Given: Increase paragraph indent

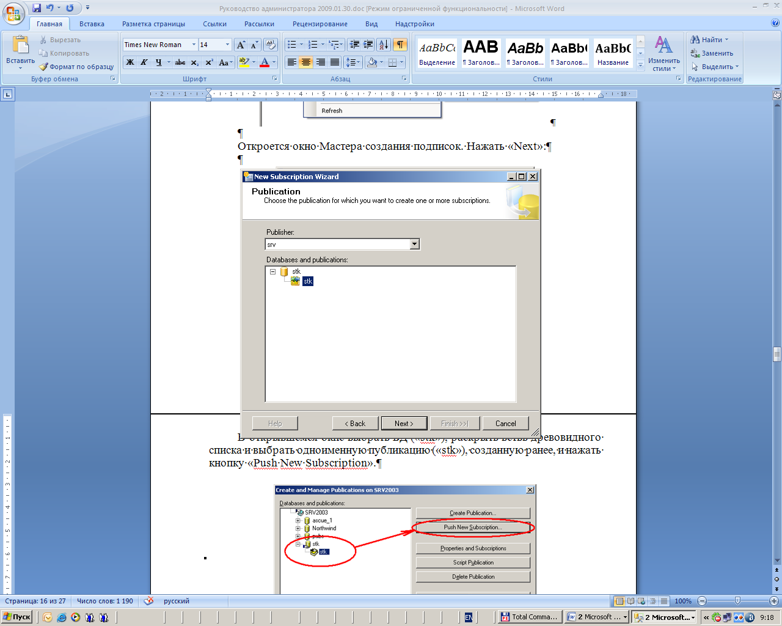Looking at the screenshot, I should [368, 45].
